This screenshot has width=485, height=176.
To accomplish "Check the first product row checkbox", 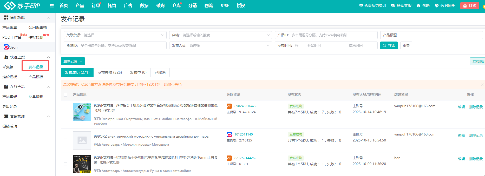I will point(65,114).
